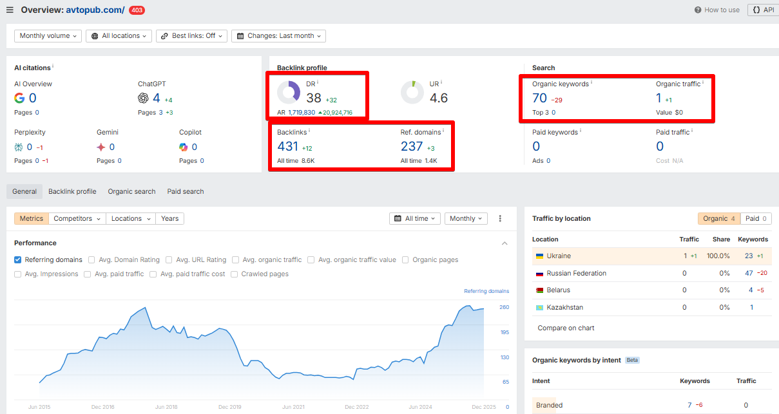Click the API button
The height and width of the screenshot is (414, 779).
(762, 10)
